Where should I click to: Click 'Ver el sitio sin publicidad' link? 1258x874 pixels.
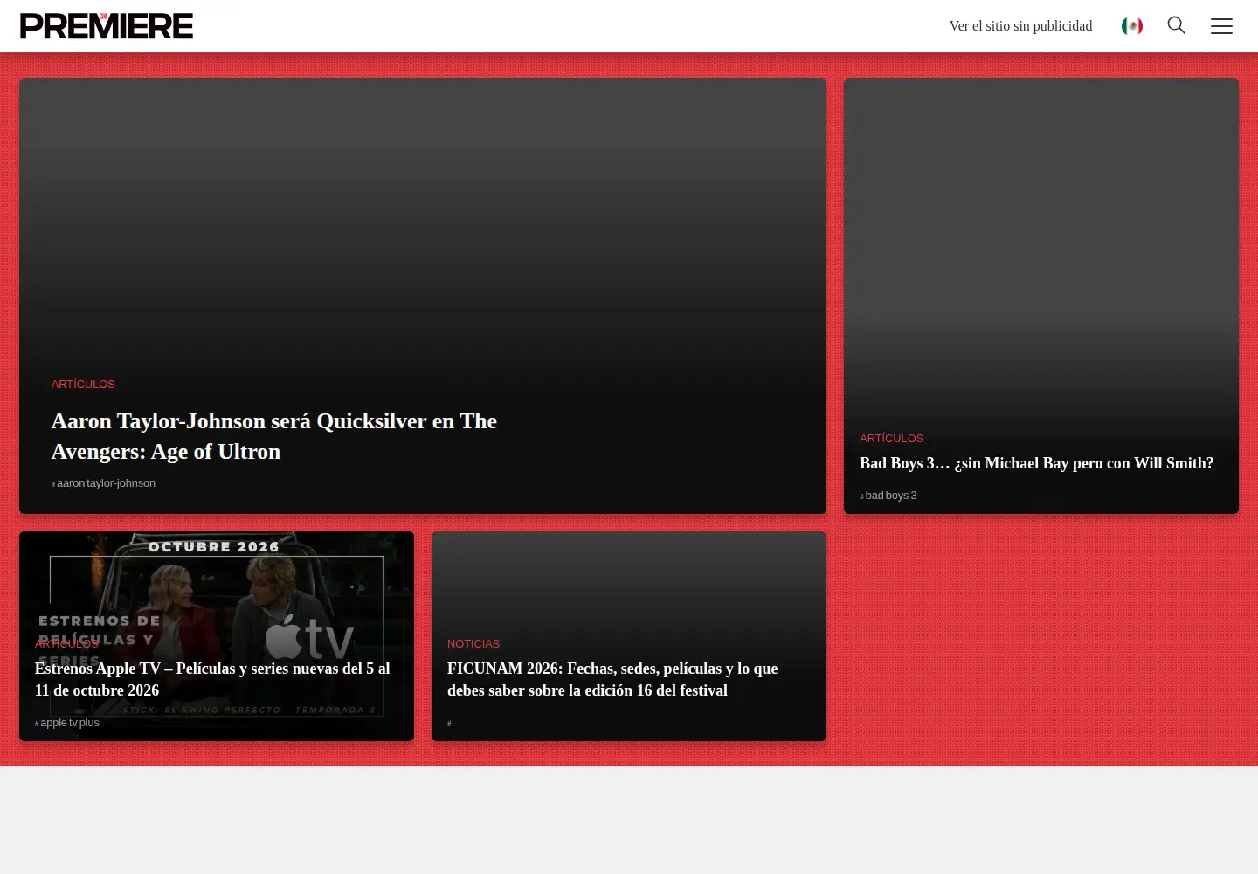coord(1020,26)
